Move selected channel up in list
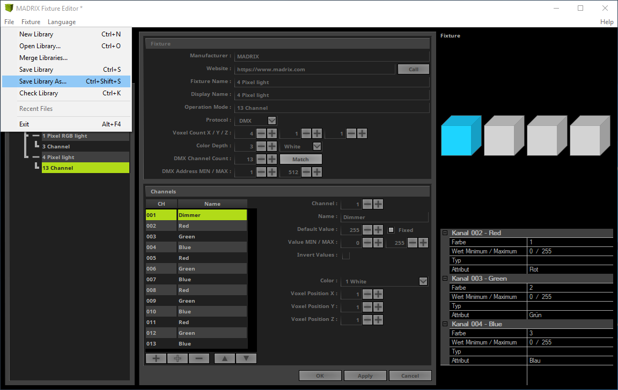The width and height of the screenshot is (618, 390). [x=225, y=358]
